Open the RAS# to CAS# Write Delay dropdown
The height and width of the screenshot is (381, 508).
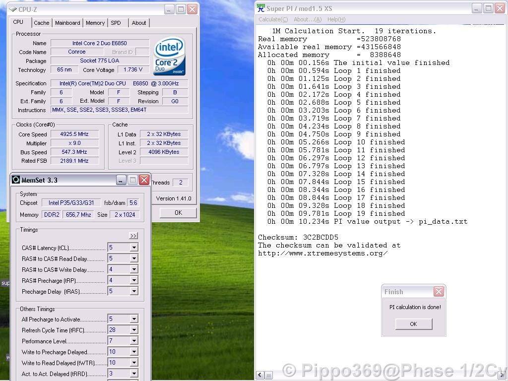click(x=134, y=269)
